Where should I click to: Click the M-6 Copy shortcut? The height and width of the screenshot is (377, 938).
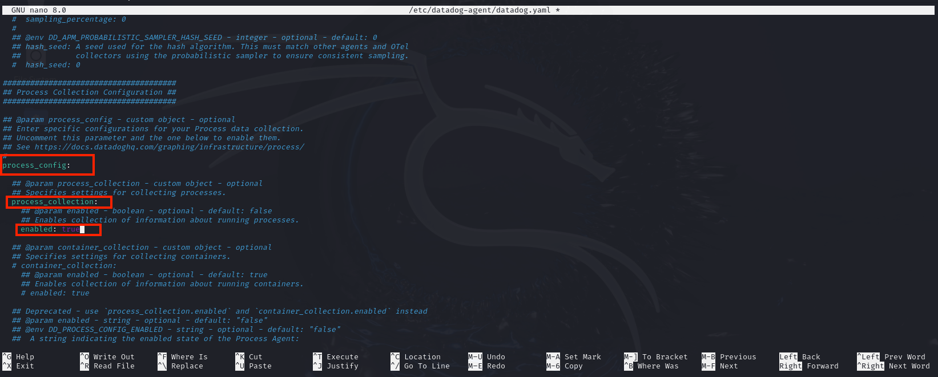tap(564, 366)
